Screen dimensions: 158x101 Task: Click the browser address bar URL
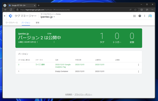[x=45, y=10]
